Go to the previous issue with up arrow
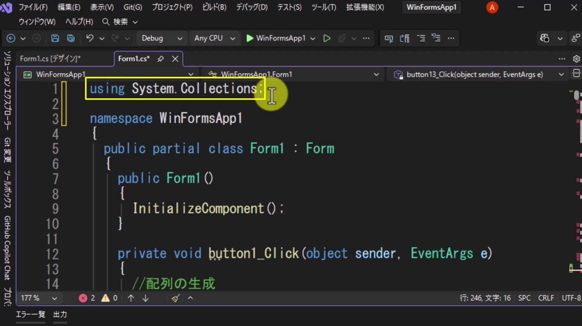 (131, 298)
